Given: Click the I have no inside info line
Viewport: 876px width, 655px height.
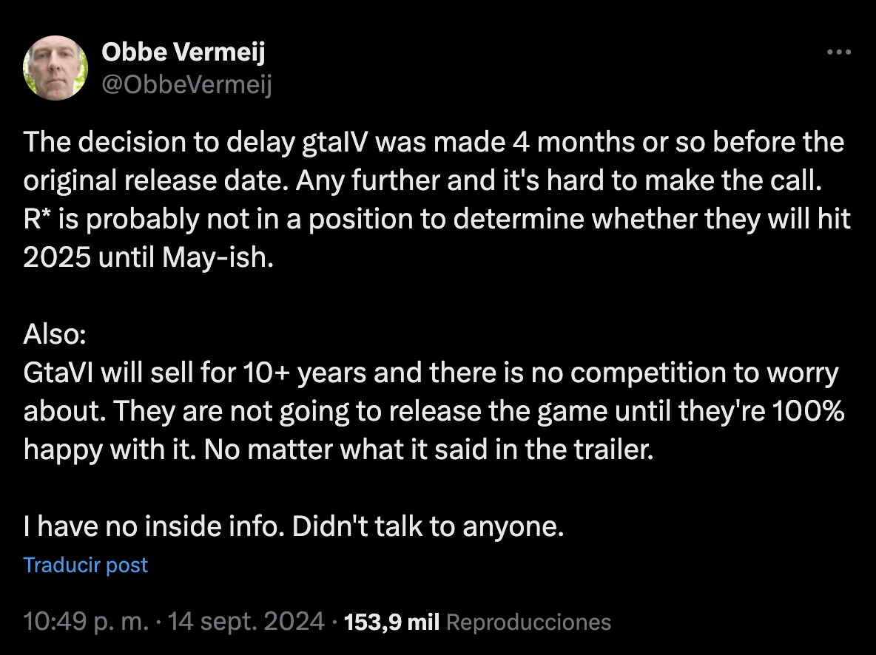Looking at the screenshot, I should [x=294, y=526].
